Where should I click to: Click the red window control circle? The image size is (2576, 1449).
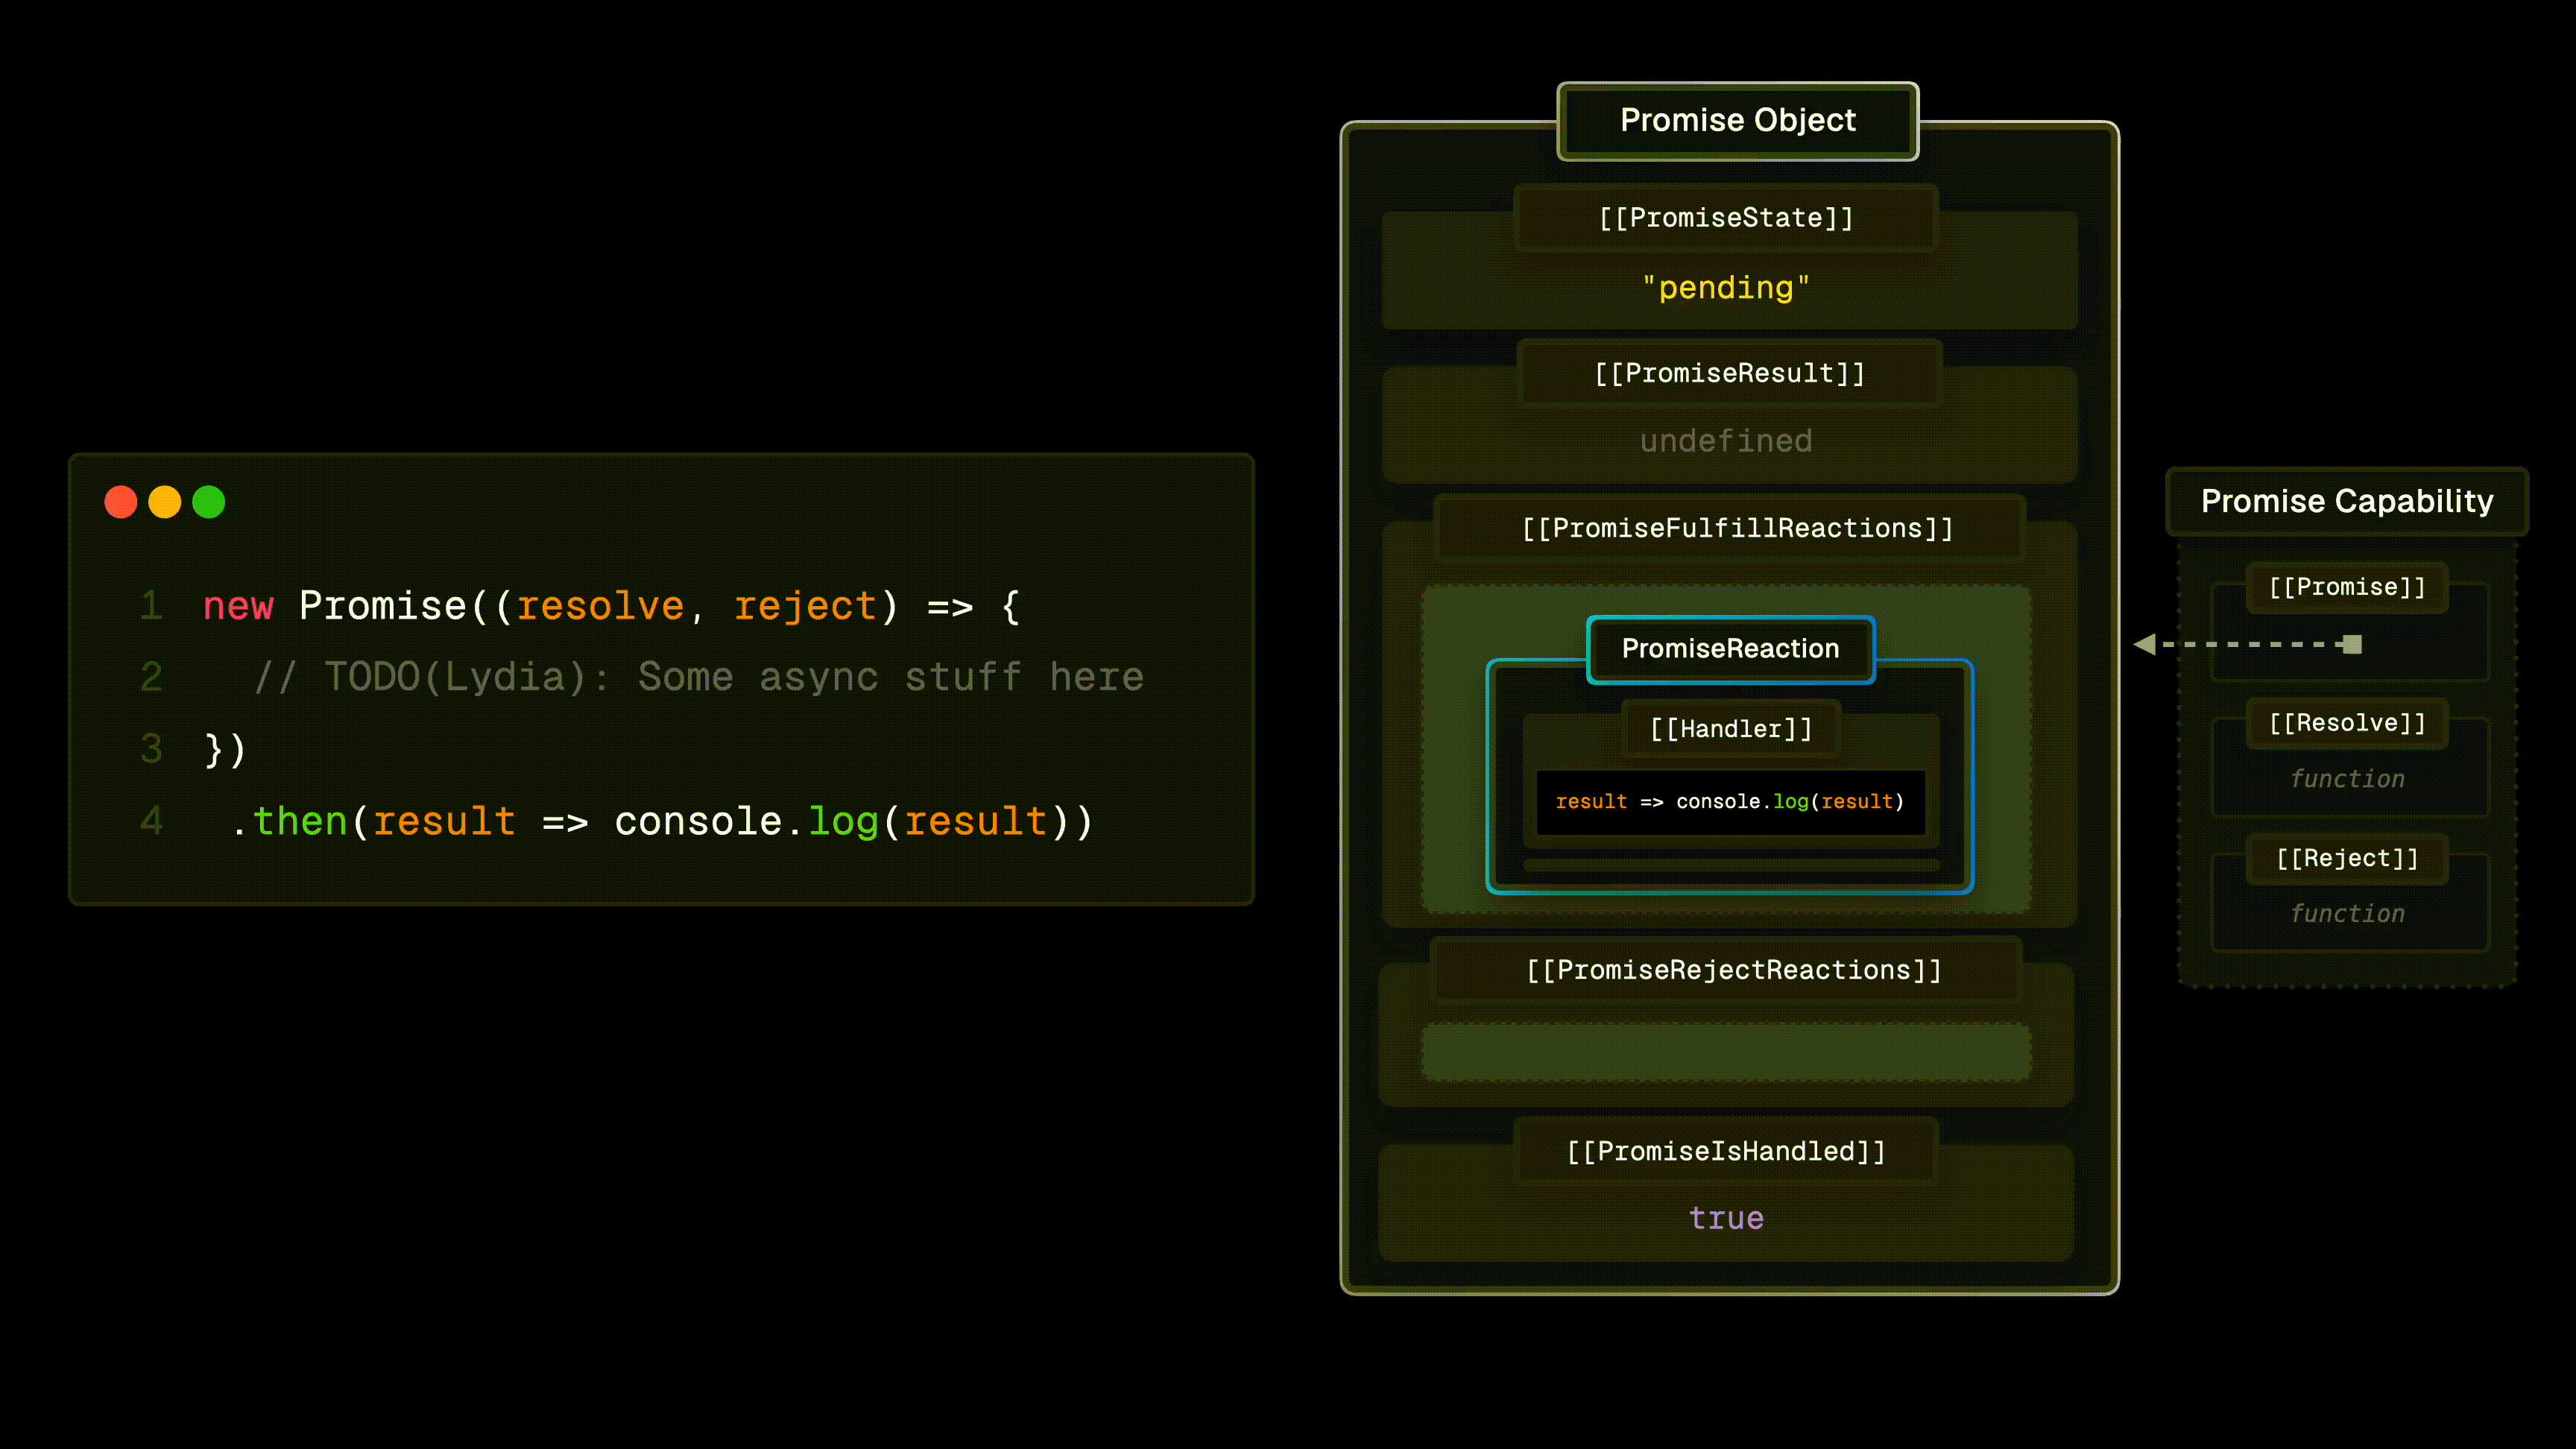[120, 501]
